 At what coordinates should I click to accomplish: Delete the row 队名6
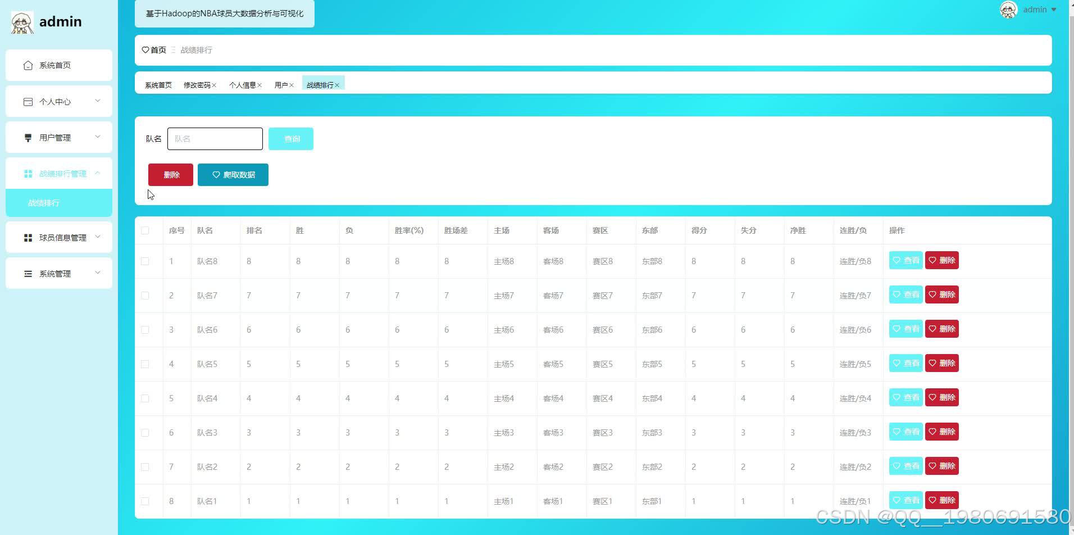pos(942,329)
